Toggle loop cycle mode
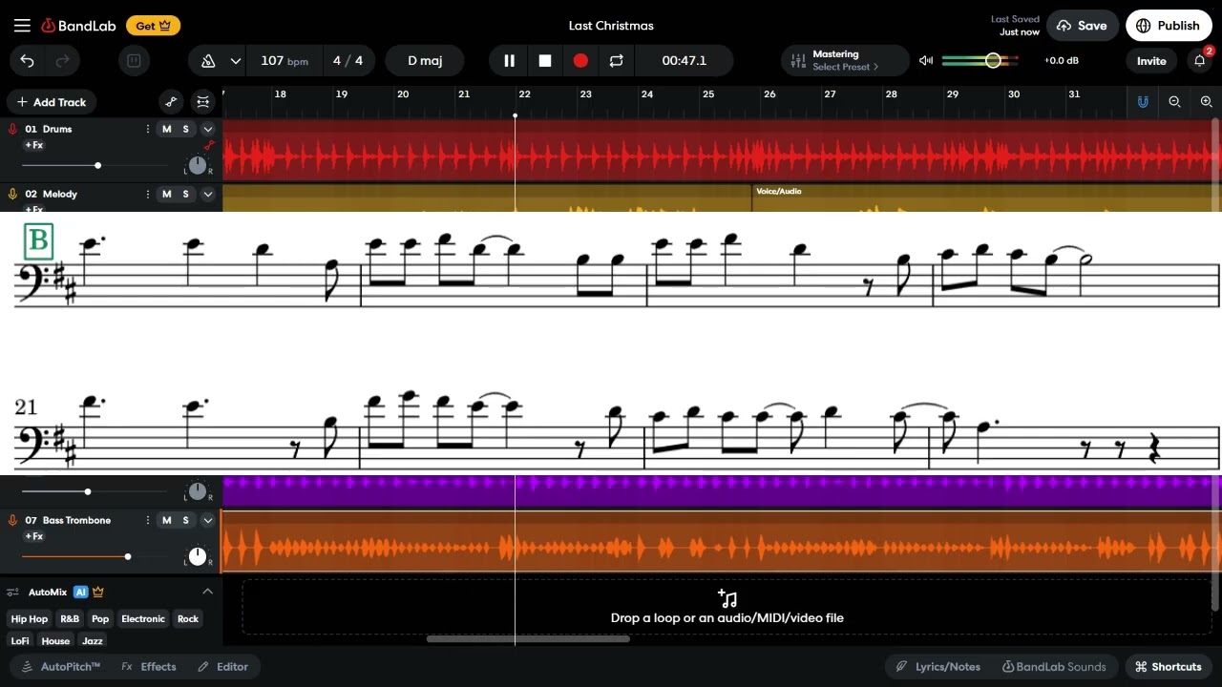1222x687 pixels. coord(616,61)
